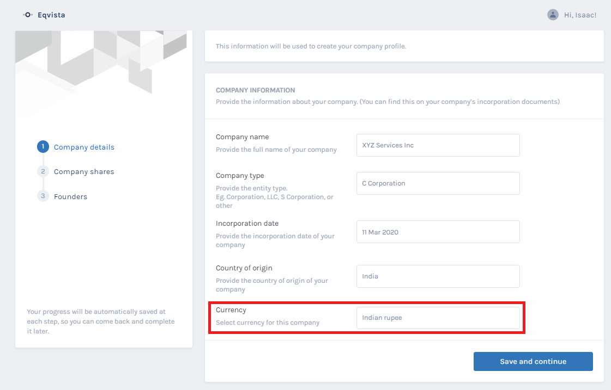This screenshot has width=611, height=390.
Task: Click the progress auto-saved note
Action: [x=101, y=321]
